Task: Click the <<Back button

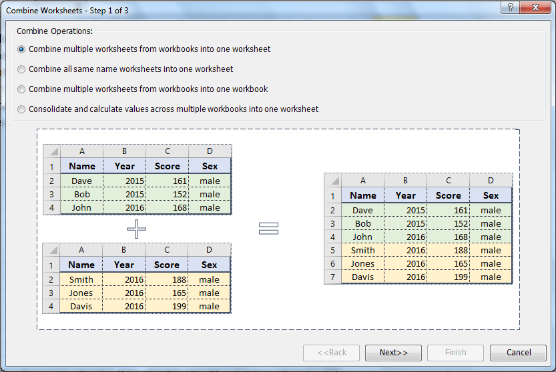Action: [x=331, y=352]
